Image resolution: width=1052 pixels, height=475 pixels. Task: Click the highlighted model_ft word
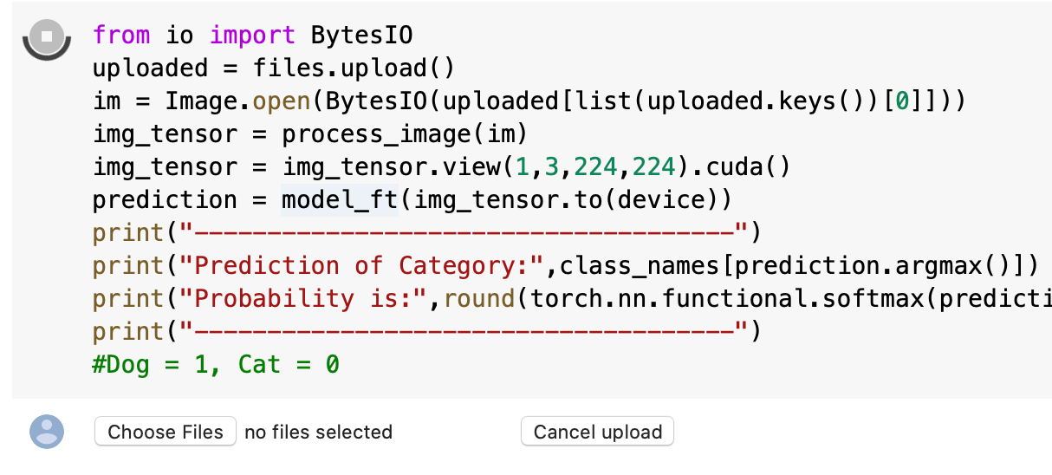(339, 200)
